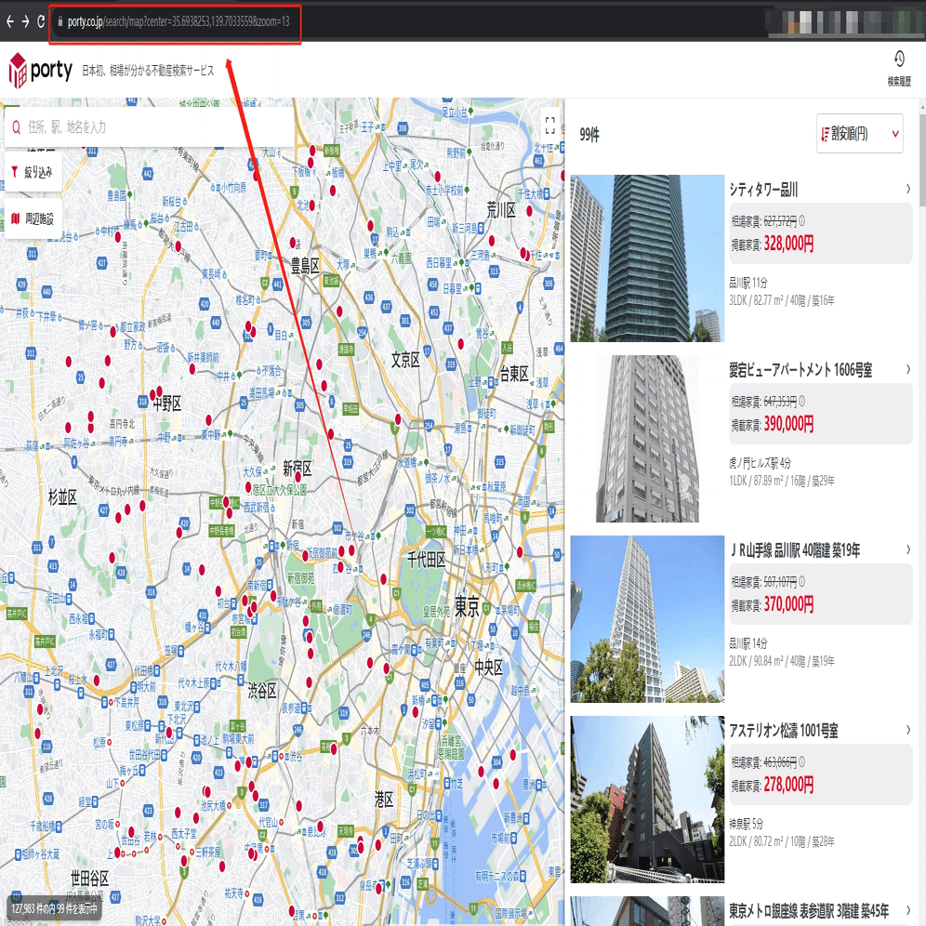Click the 千代田区 label on map
Viewport: 926px width, 926px height.
pos(427,560)
